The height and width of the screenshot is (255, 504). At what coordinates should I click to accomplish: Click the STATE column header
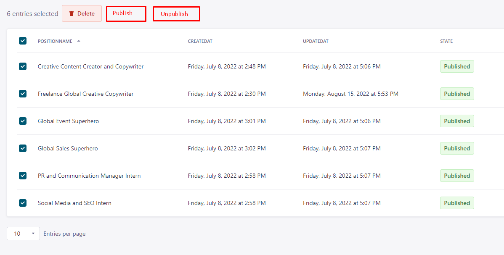coord(446,41)
